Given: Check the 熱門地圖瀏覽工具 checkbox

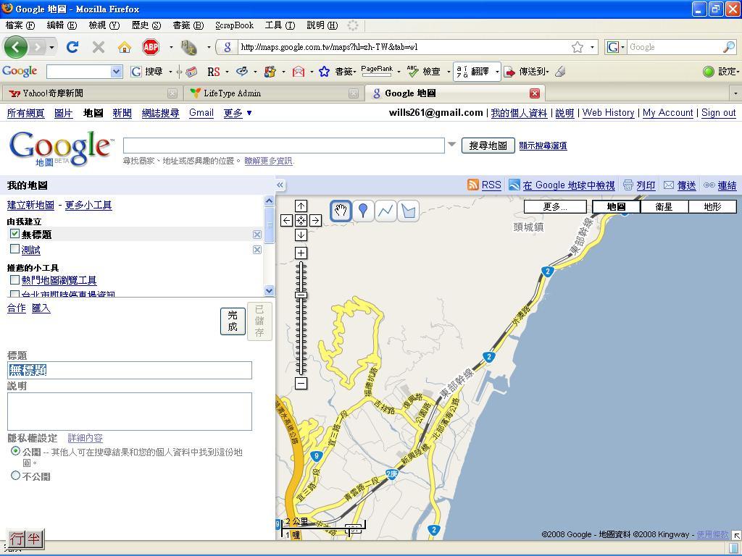Looking at the screenshot, I should [14, 280].
